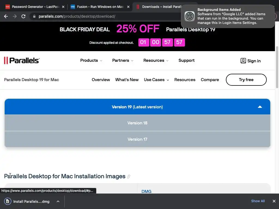Close the Password Generator LastPass tab
279x209 pixels.
tap(63, 7)
